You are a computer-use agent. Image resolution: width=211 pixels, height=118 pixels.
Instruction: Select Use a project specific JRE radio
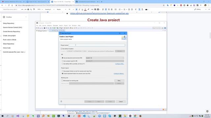point(62,61)
